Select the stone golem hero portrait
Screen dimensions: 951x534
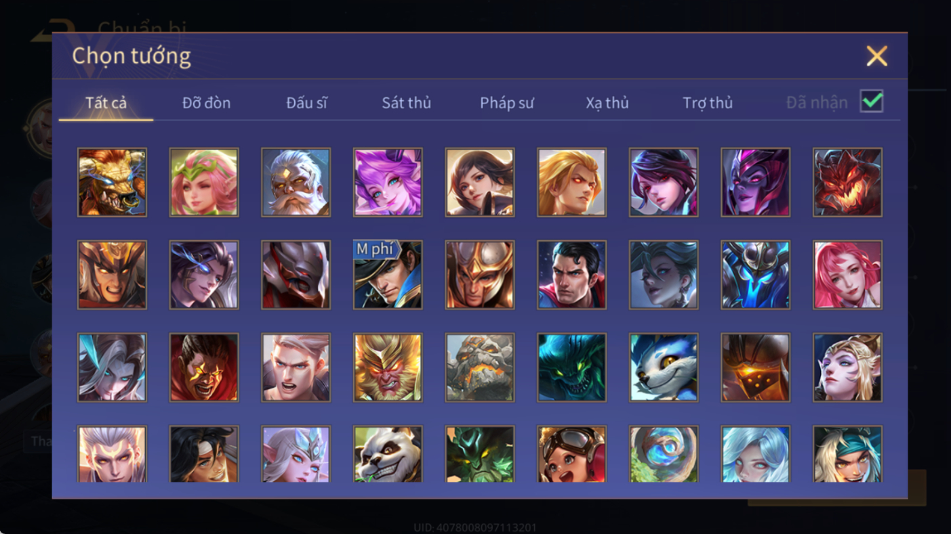pyautogui.click(x=480, y=368)
